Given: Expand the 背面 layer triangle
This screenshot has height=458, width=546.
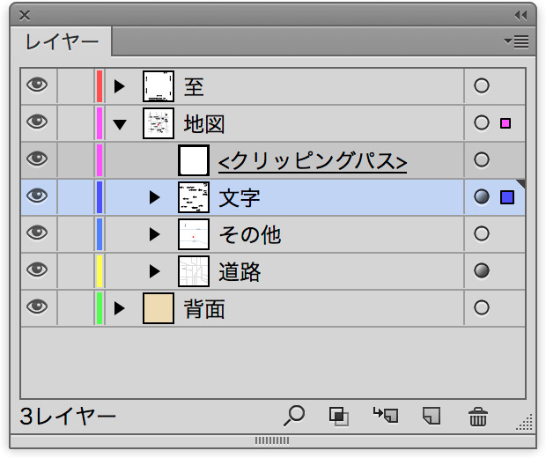Looking at the screenshot, I should coord(119,308).
